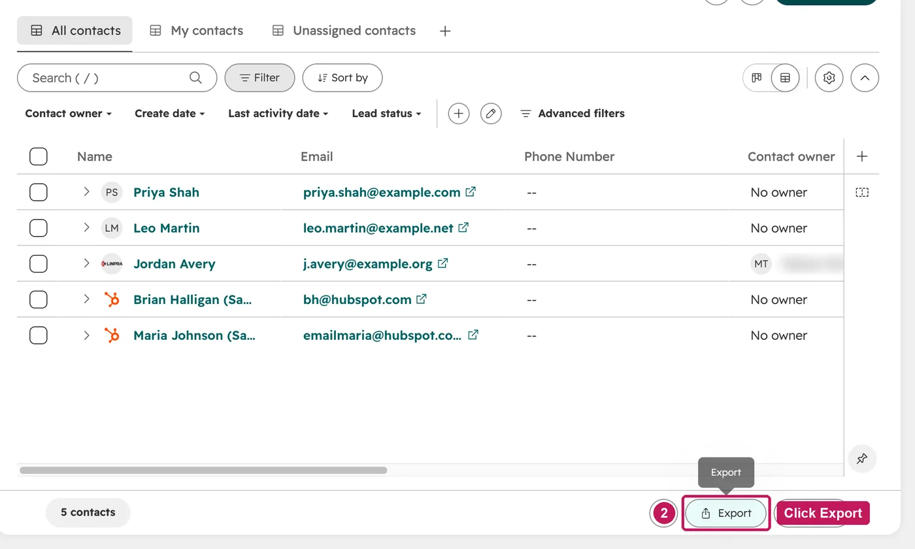Collapse the filter bar with the up chevron
Viewport: 915px width, 549px height.
tap(865, 78)
